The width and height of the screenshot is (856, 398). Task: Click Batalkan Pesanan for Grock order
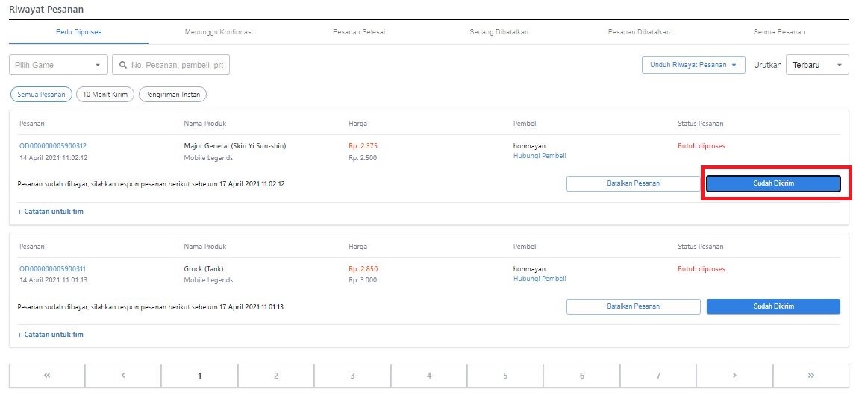(633, 306)
